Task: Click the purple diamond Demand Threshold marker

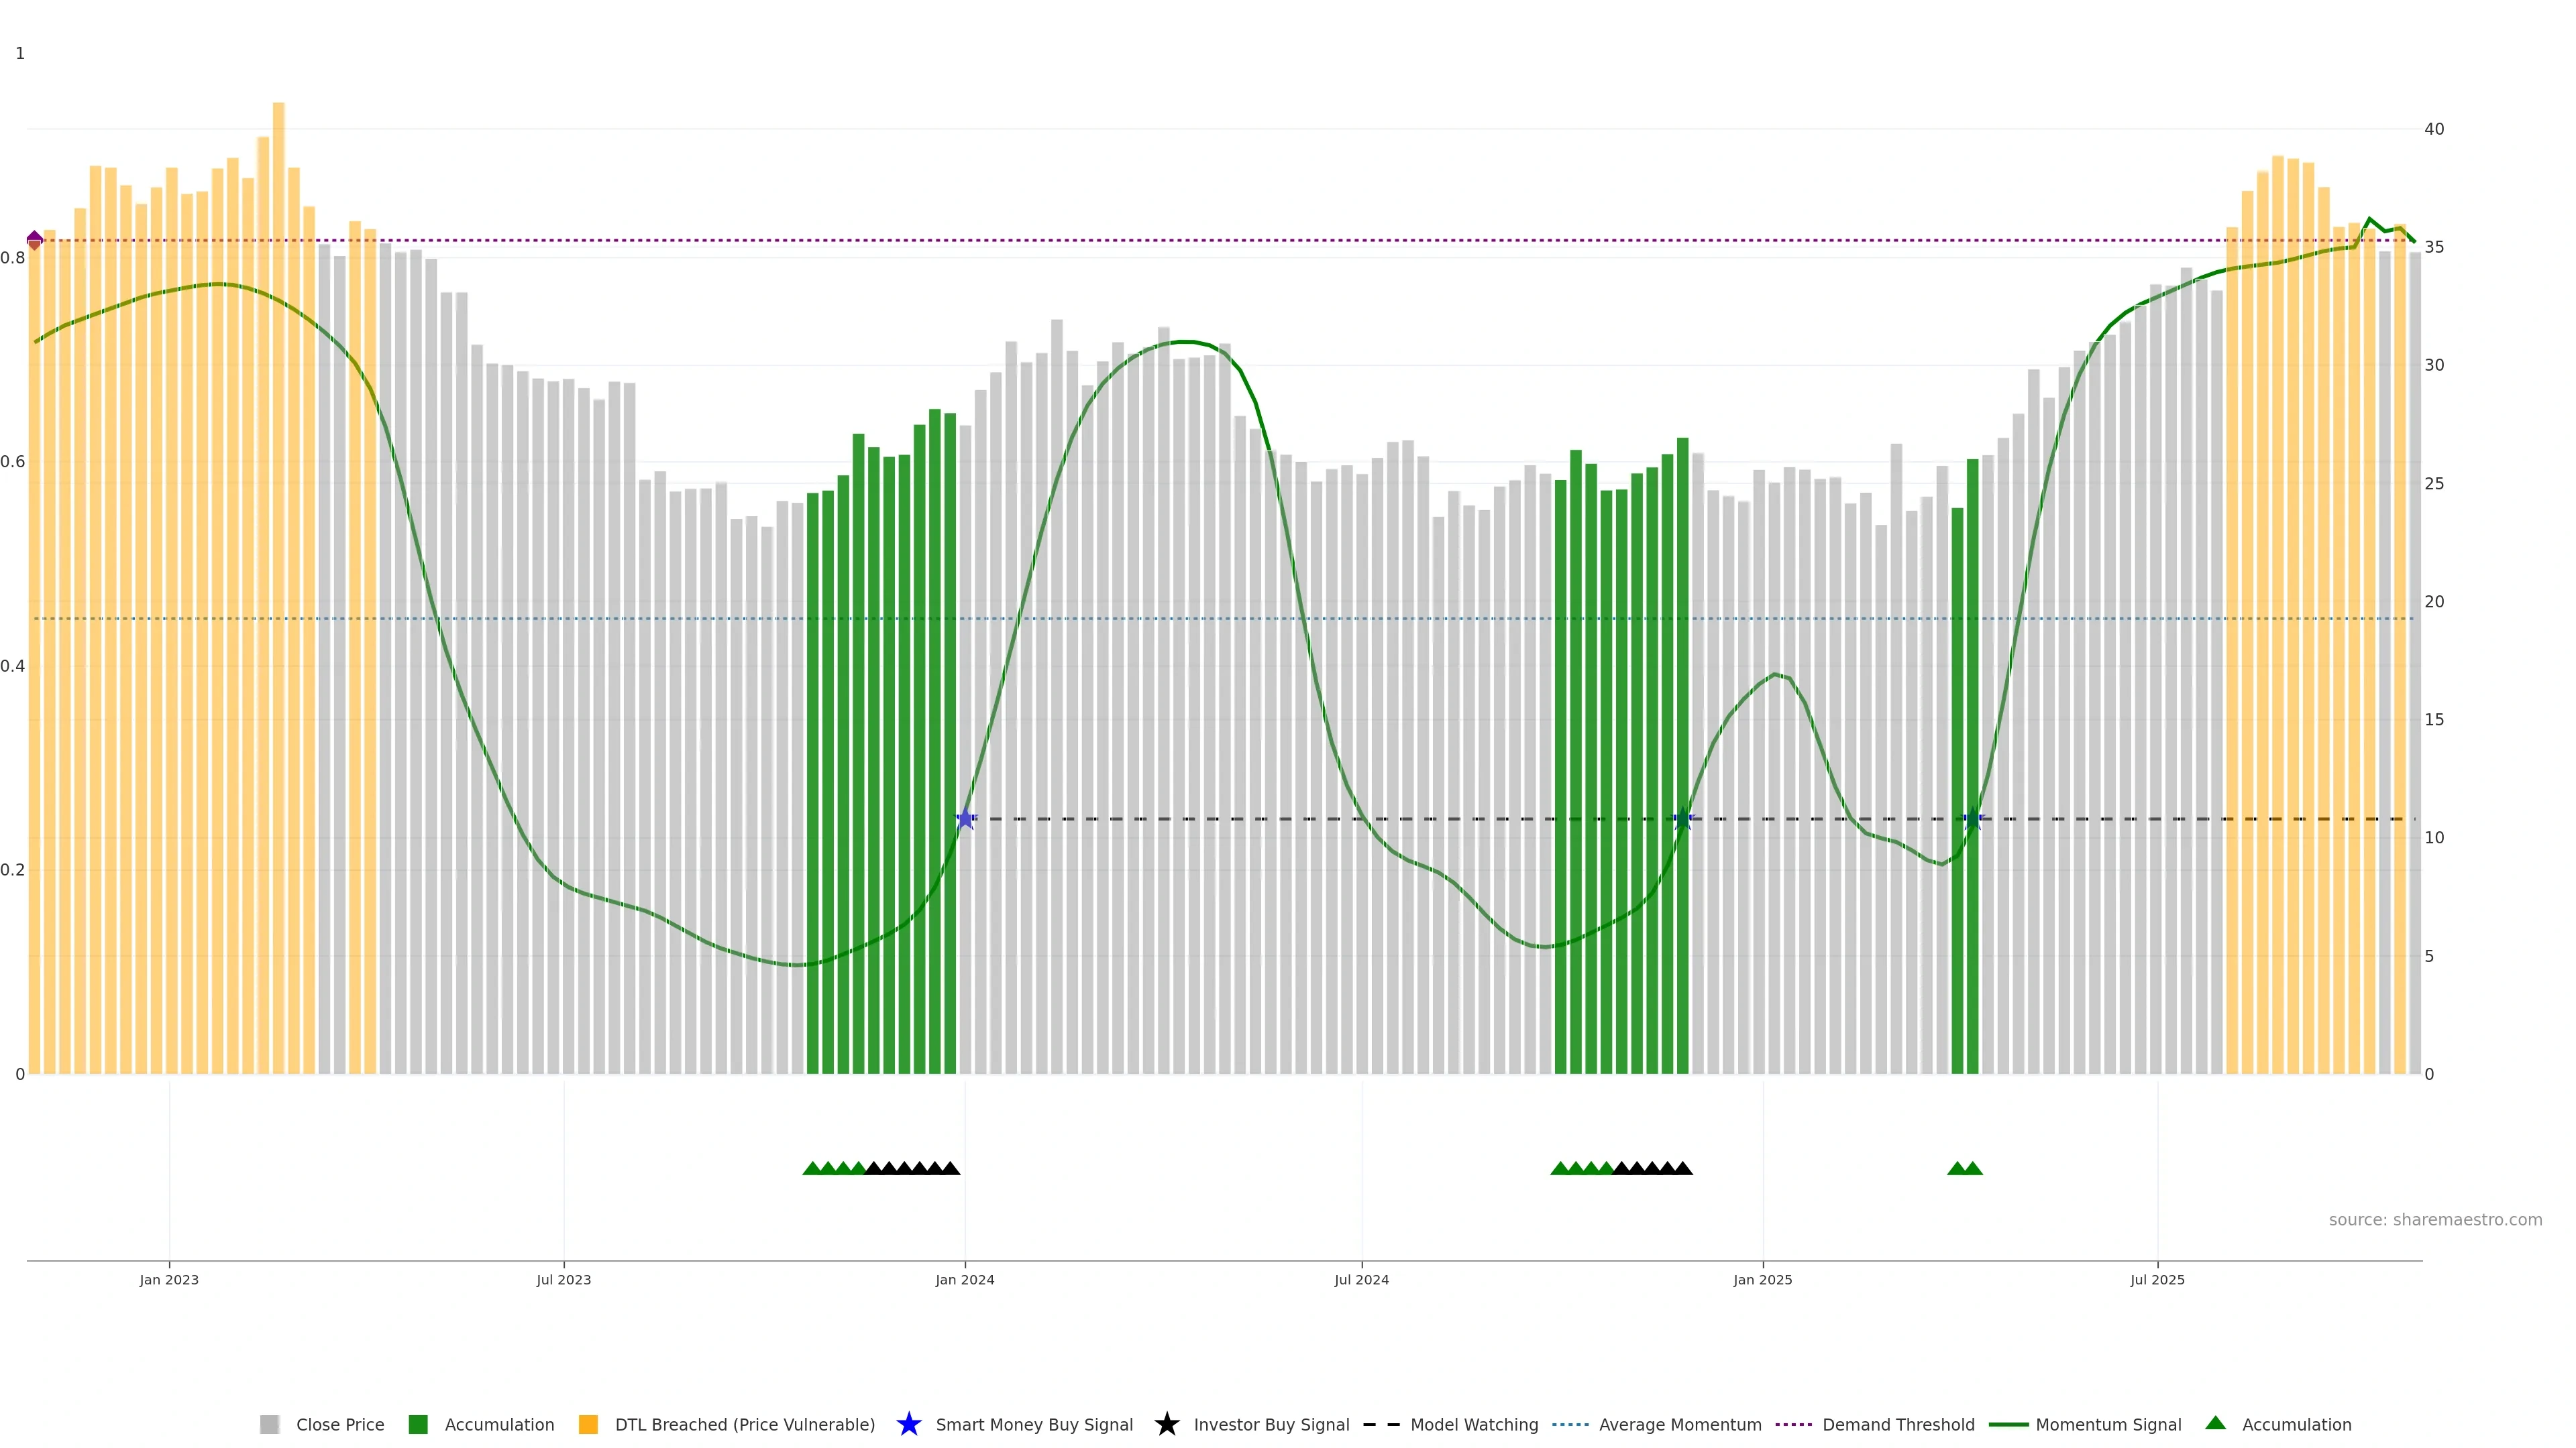Action: tap(34, 240)
